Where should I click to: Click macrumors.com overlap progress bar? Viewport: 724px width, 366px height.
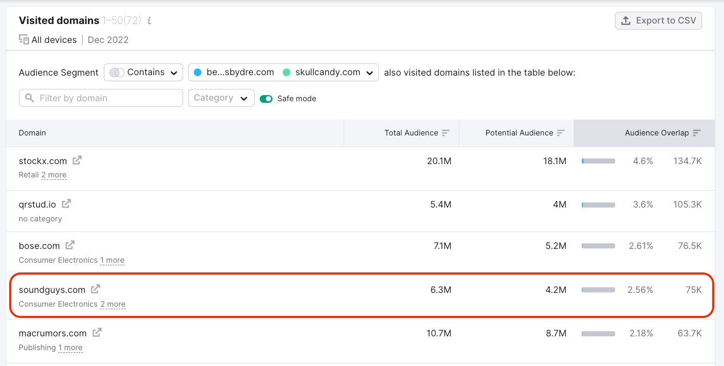click(x=598, y=333)
